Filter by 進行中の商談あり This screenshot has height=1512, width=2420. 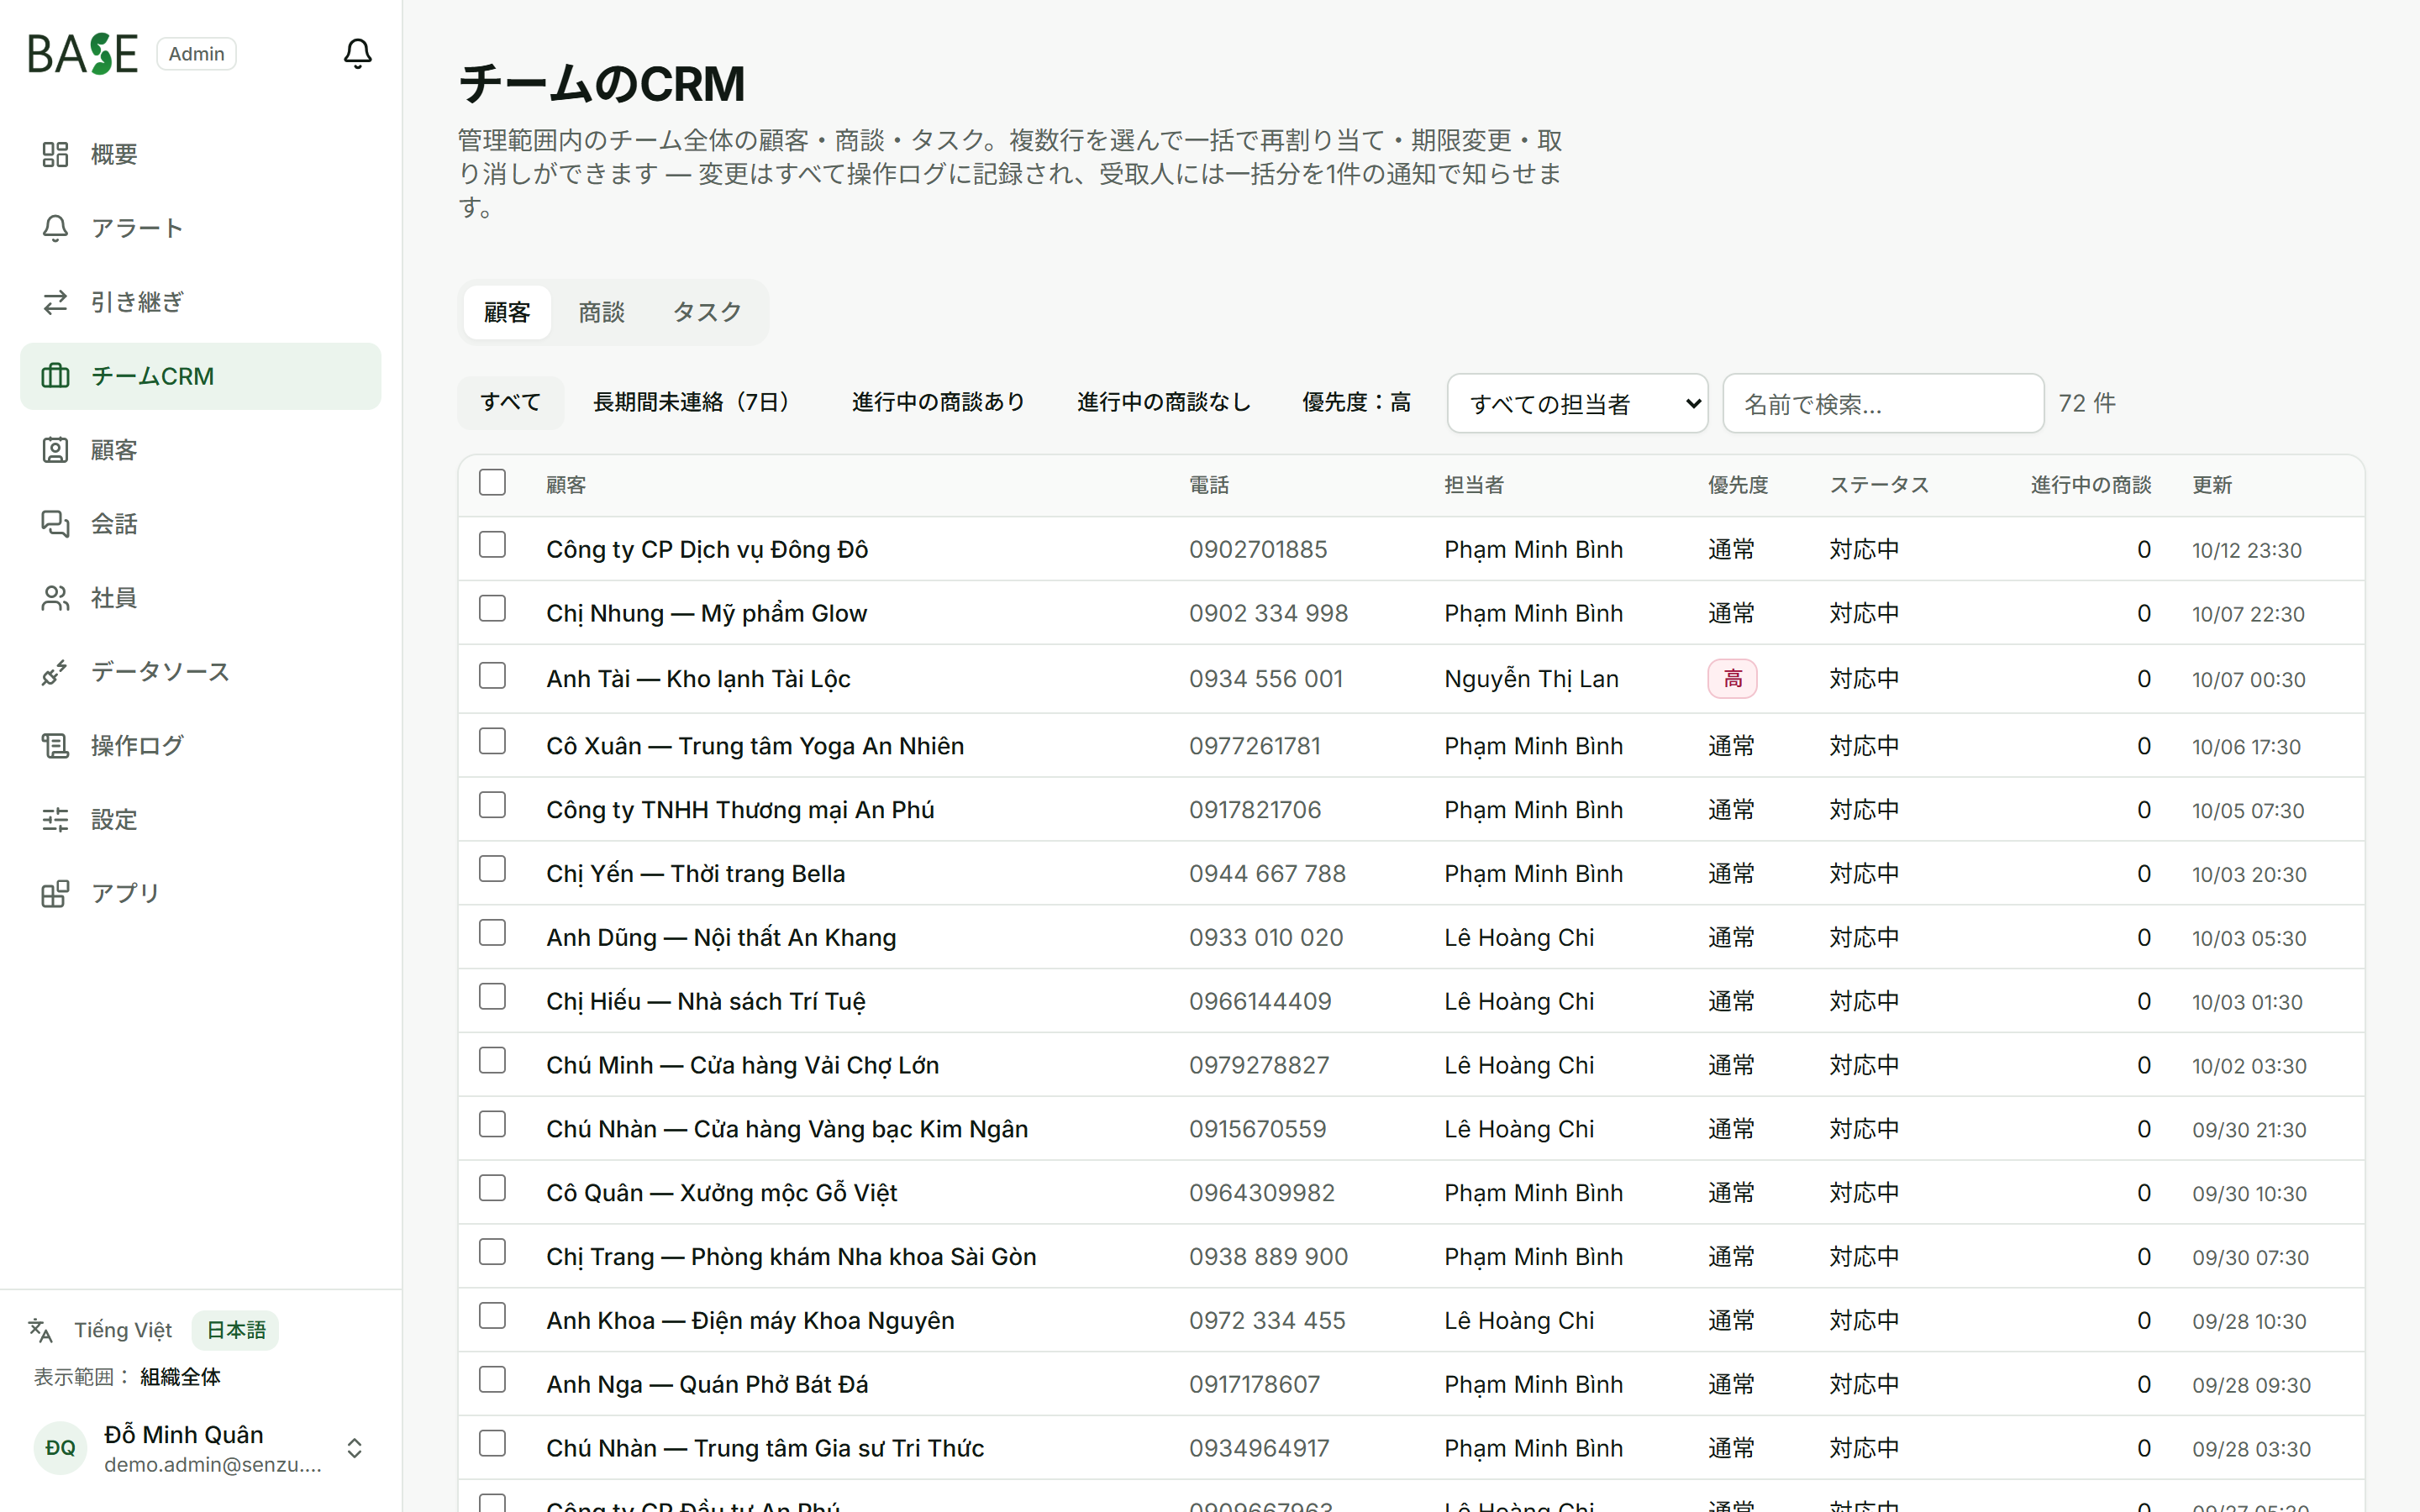click(x=938, y=402)
